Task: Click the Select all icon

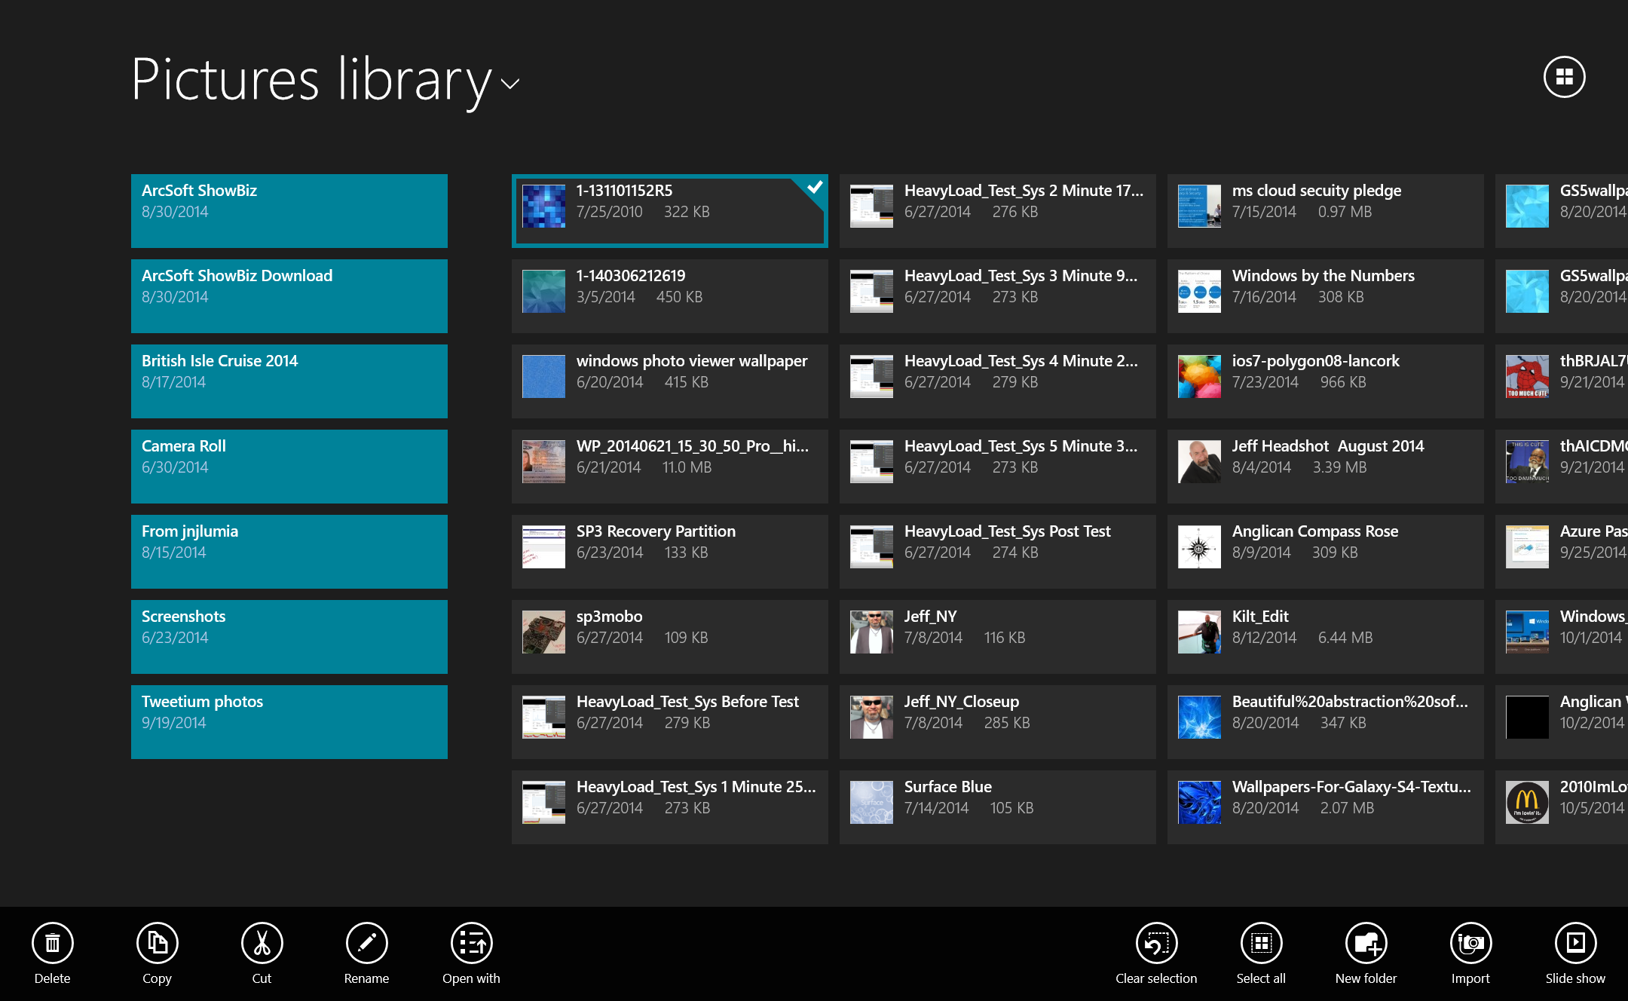Action: point(1261,943)
